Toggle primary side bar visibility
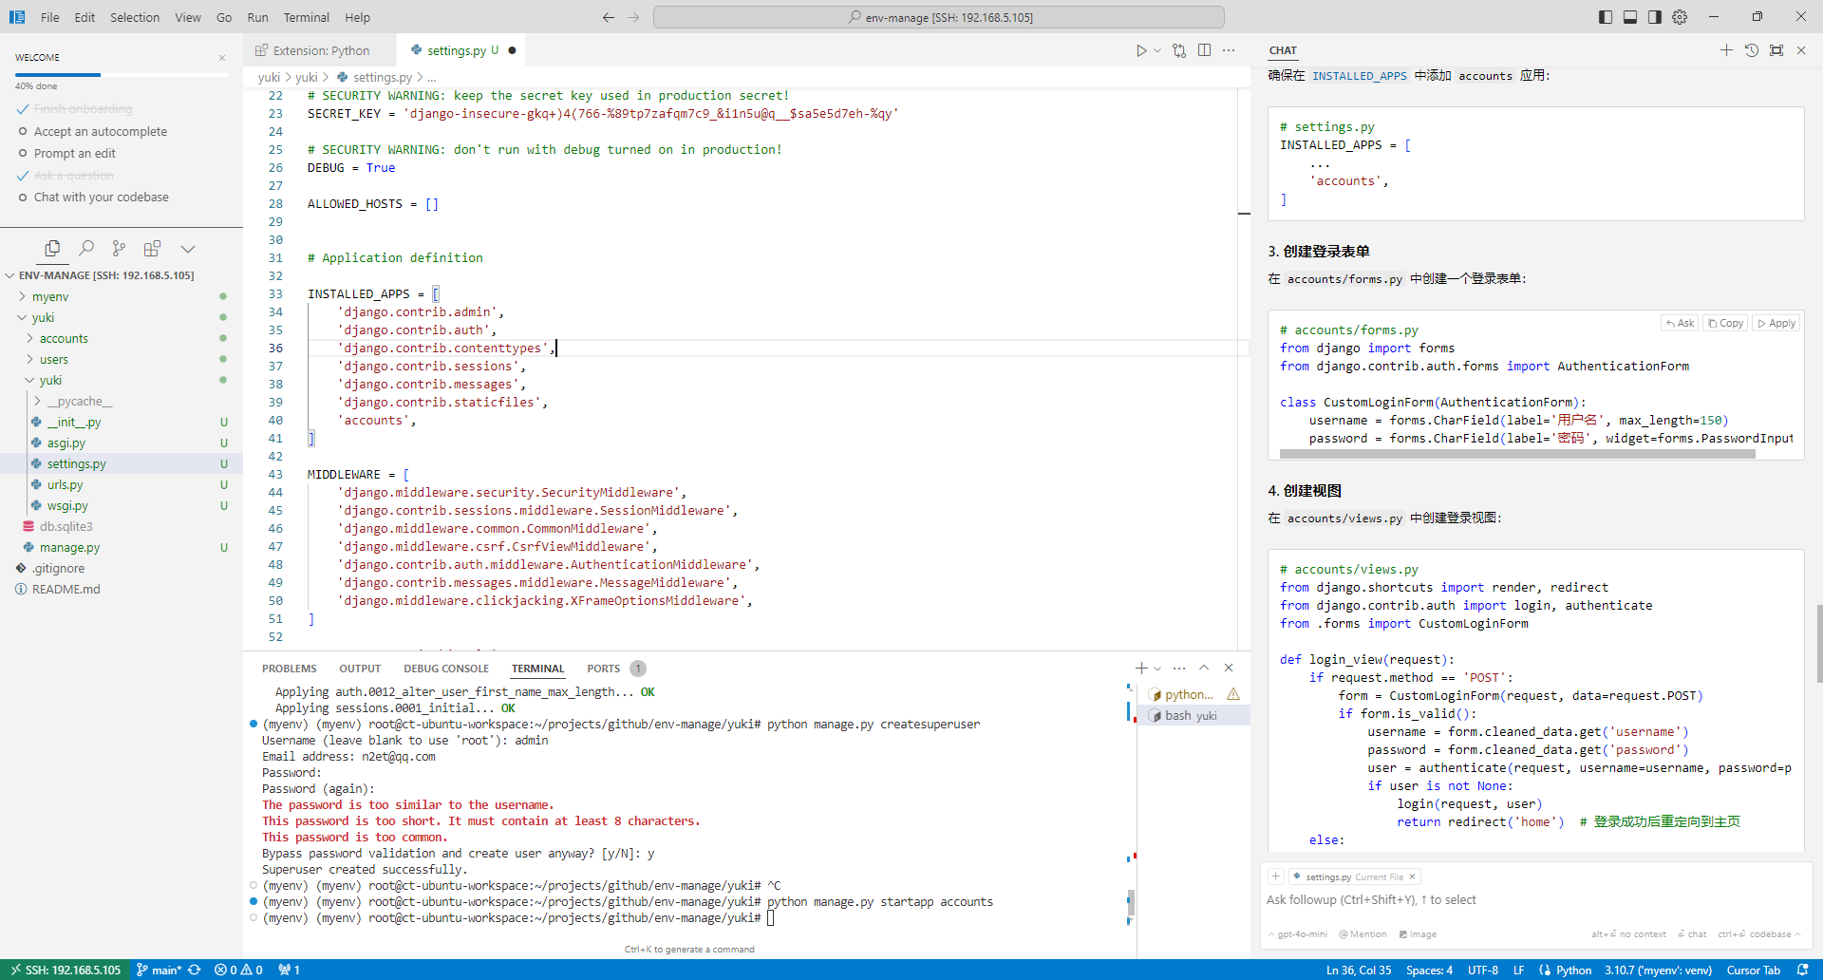The width and height of the screenshot is (1823, 980). pyautogui.click(x=1606, y=17)
